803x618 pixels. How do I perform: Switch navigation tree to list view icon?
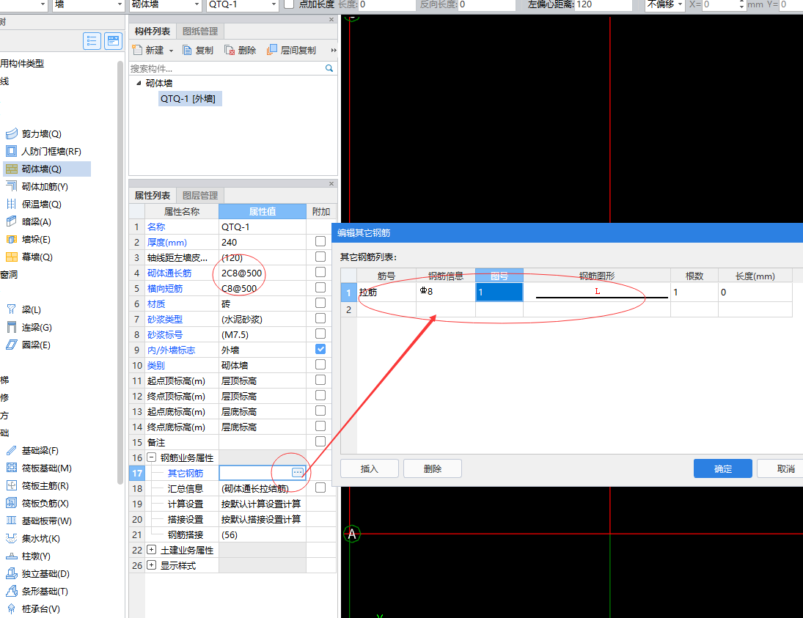pos(92,41)
